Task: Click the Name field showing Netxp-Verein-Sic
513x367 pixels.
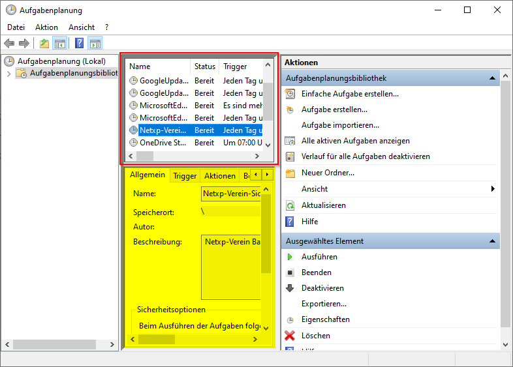Action: click(x=231, y=194)
